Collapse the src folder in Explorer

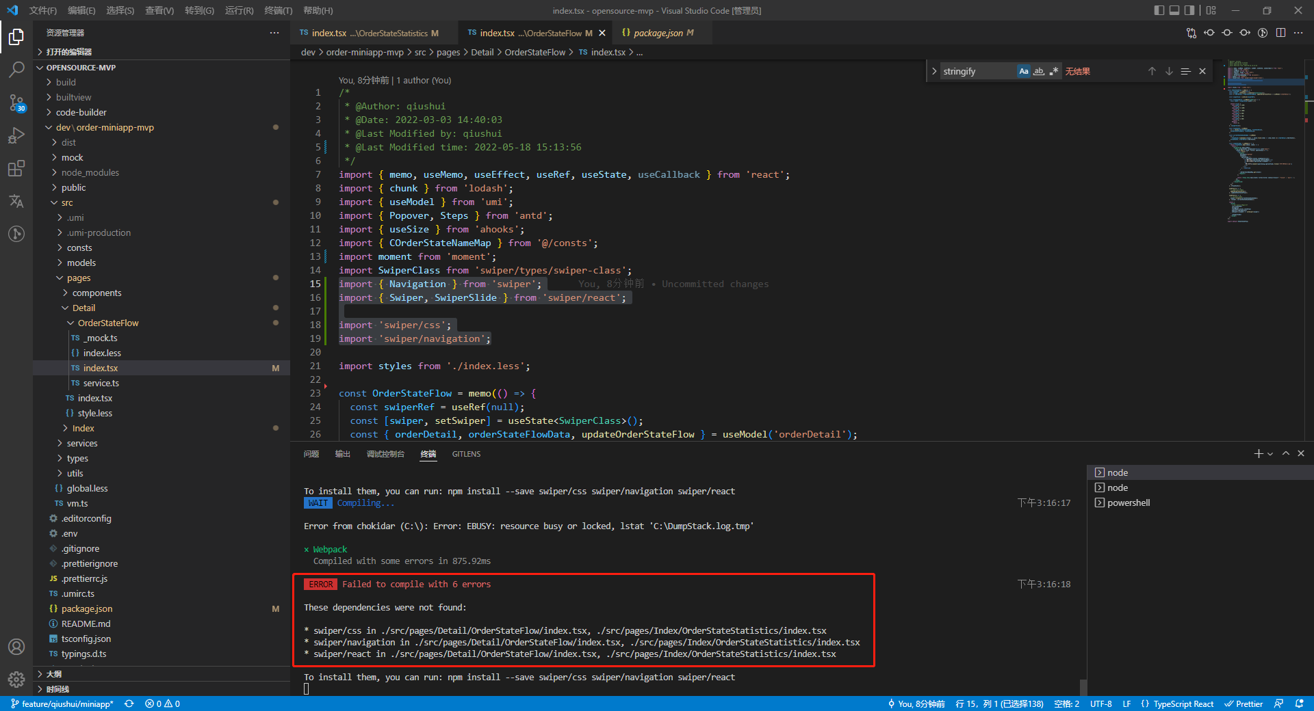click(x=67, y=202)
